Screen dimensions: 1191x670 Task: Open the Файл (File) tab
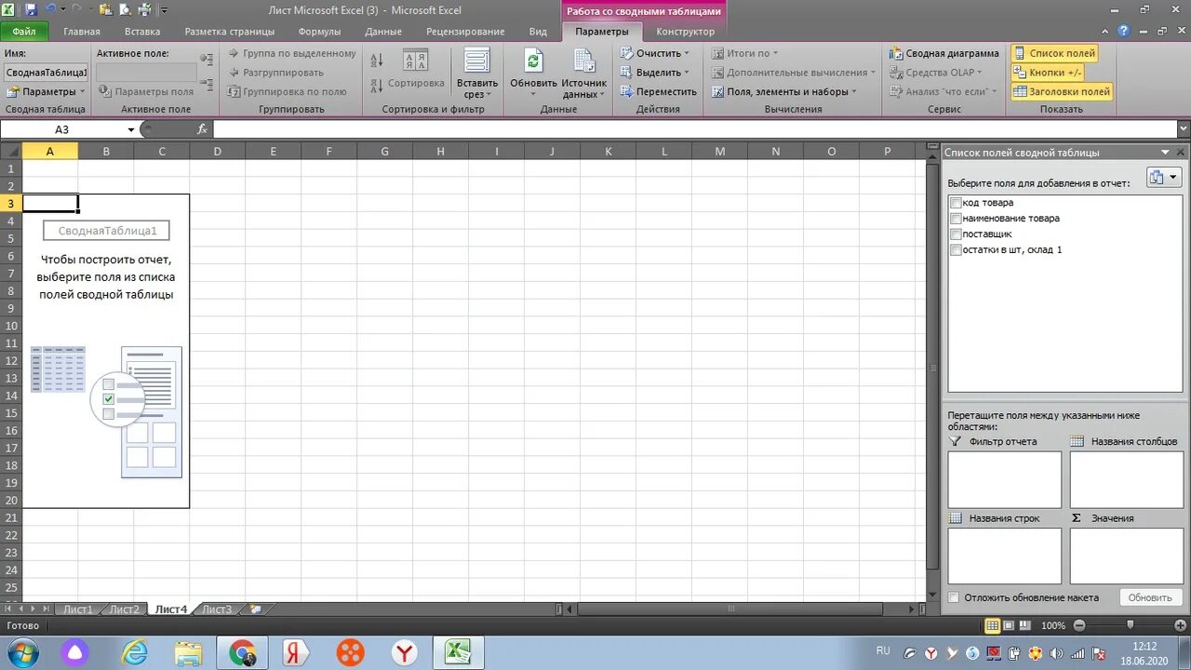(x=24, y=32)
